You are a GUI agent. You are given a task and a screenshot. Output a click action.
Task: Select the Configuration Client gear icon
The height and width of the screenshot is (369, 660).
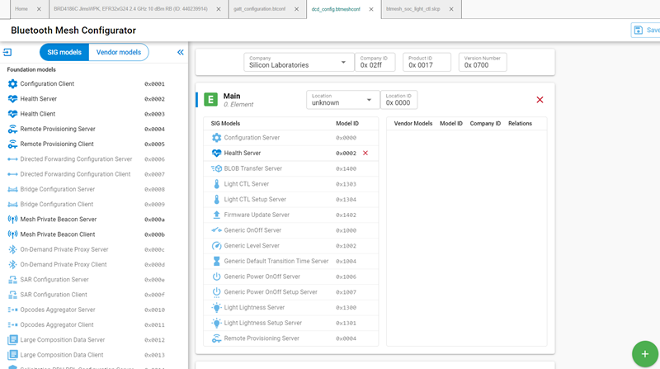[12, 83]
